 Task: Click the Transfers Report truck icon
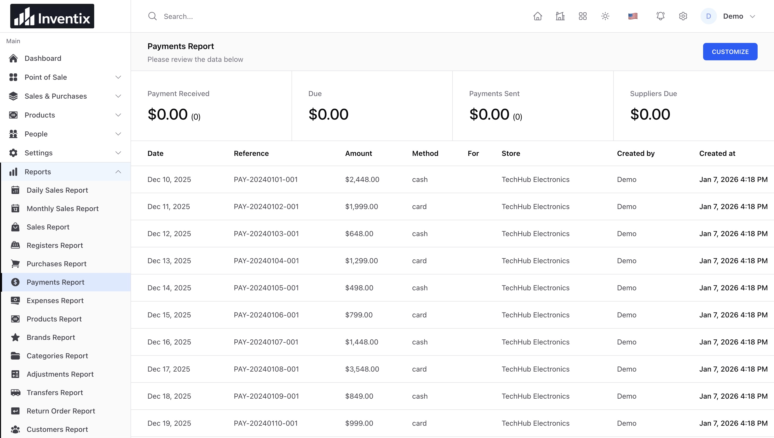click(15, 393)
